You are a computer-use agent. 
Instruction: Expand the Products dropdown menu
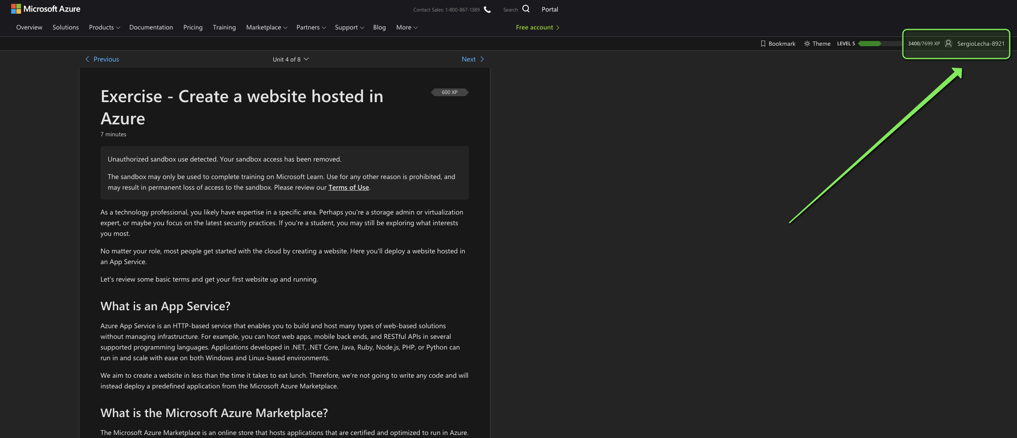(x=104, y=27)
